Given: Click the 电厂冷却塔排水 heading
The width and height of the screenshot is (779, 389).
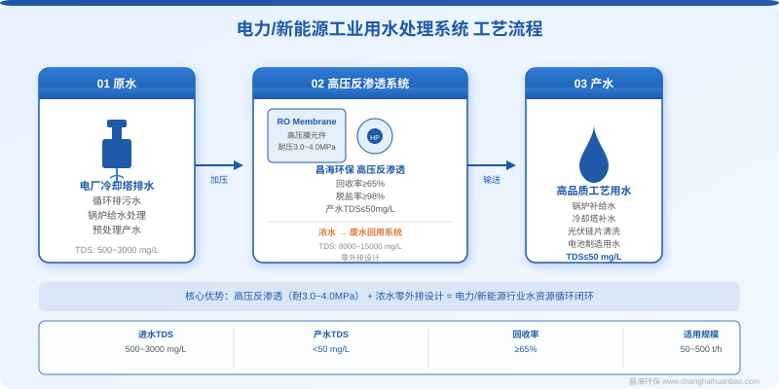Looking at the screenshot, I should pos(117,186).
